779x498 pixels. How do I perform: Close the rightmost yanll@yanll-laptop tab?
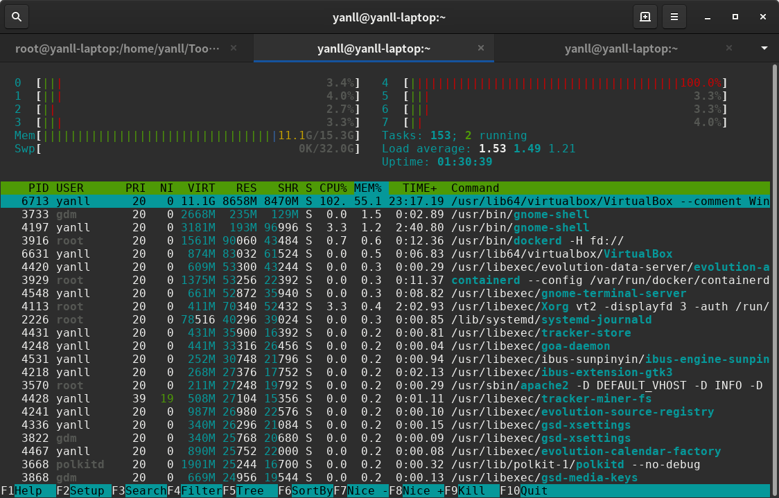pos(729,48)
